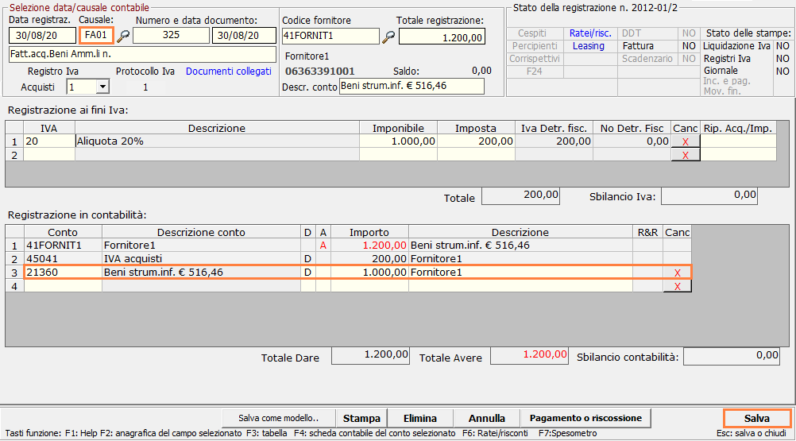Click the F24 status cell

534,71
